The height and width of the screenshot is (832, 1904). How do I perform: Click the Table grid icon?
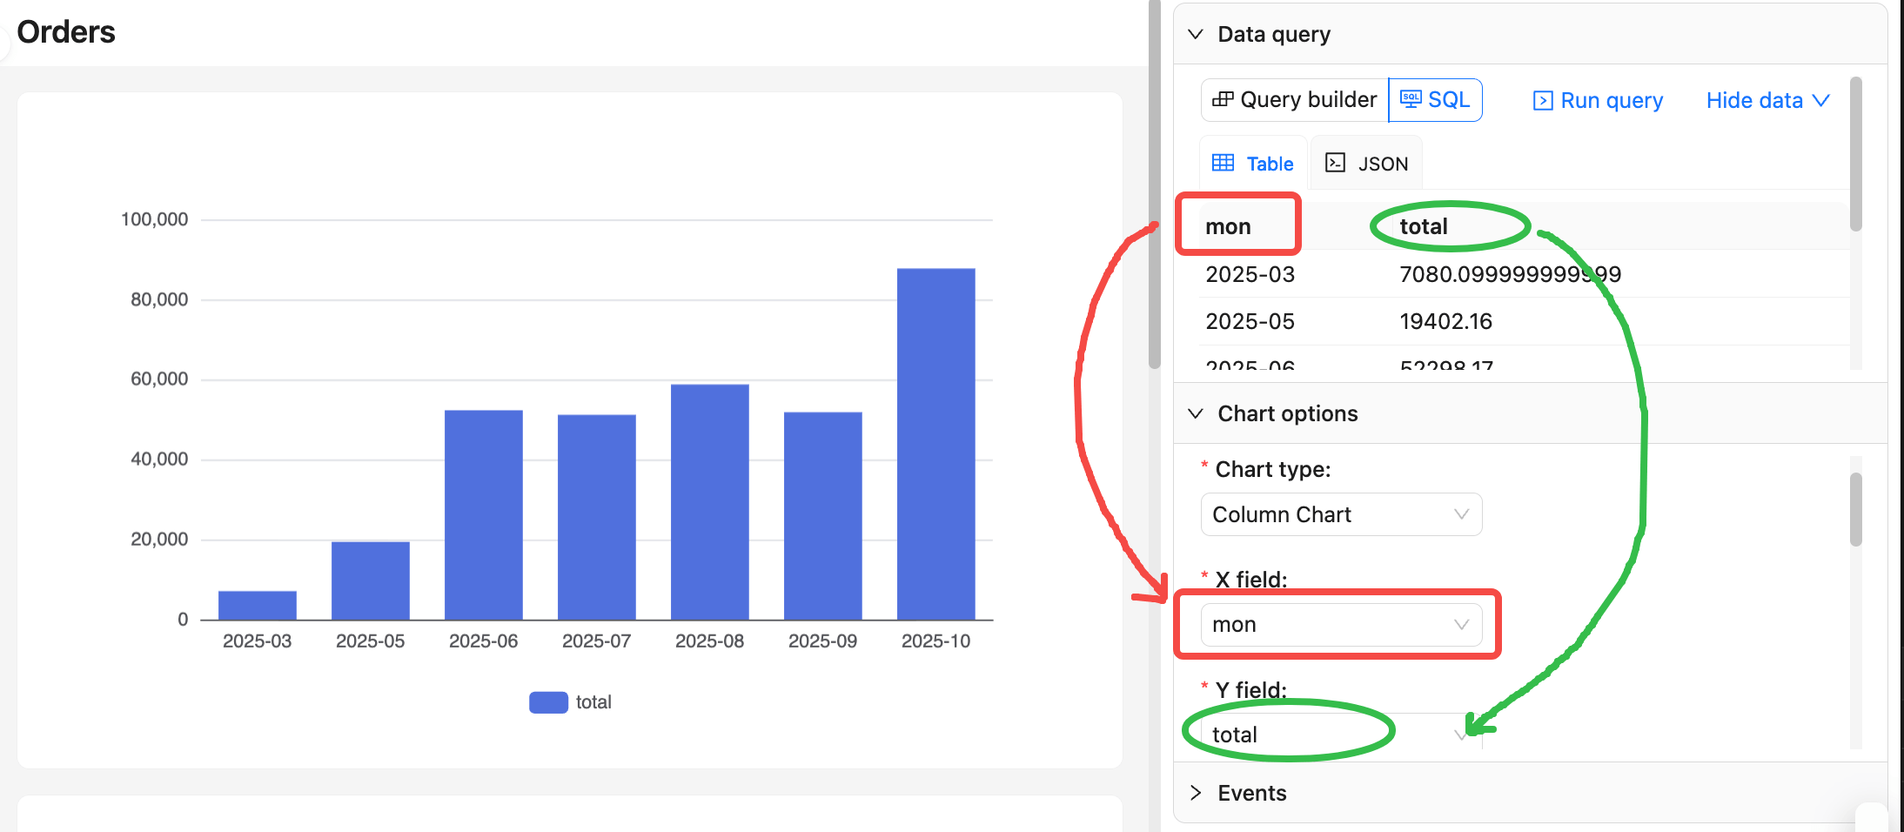coord(1223,164)
